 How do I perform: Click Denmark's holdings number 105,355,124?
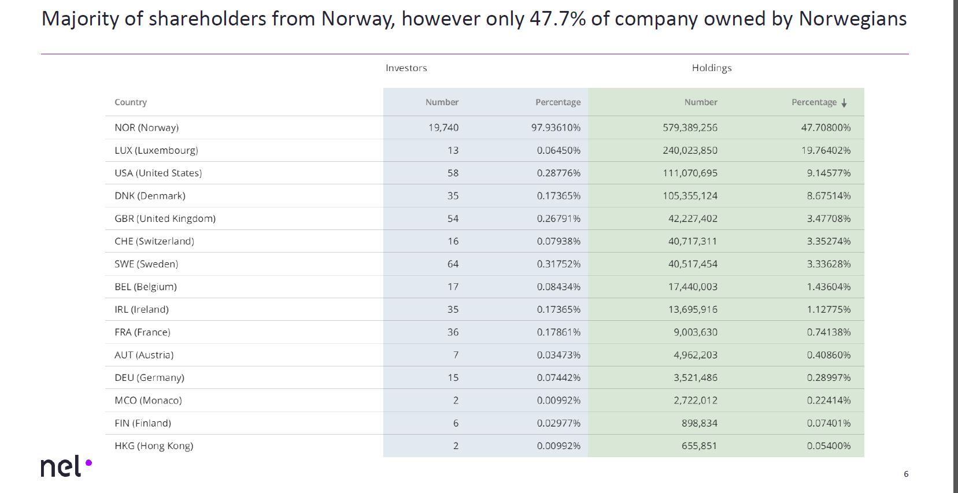pyautogui.click(x=690, y=196)
